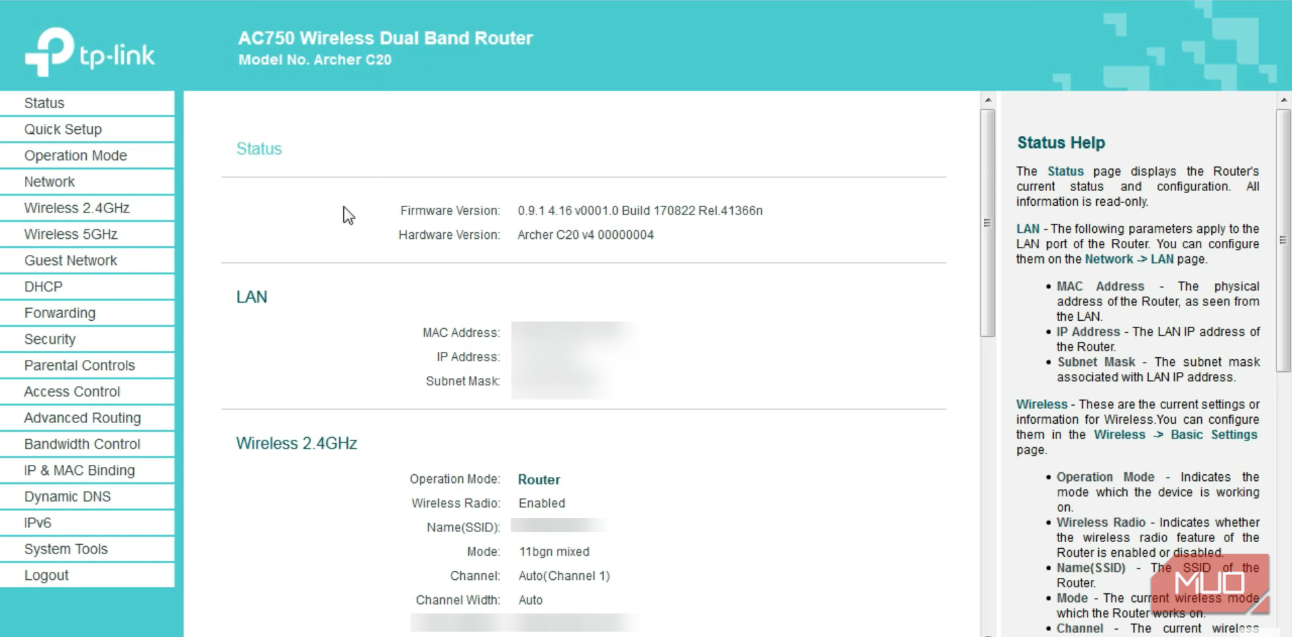Click the LAN section heading

252,297
